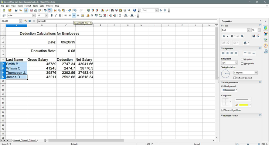The width and height of the screenshot is (269, 145).
Task: Open the Chart insert tool
Action: coord(103,10)
